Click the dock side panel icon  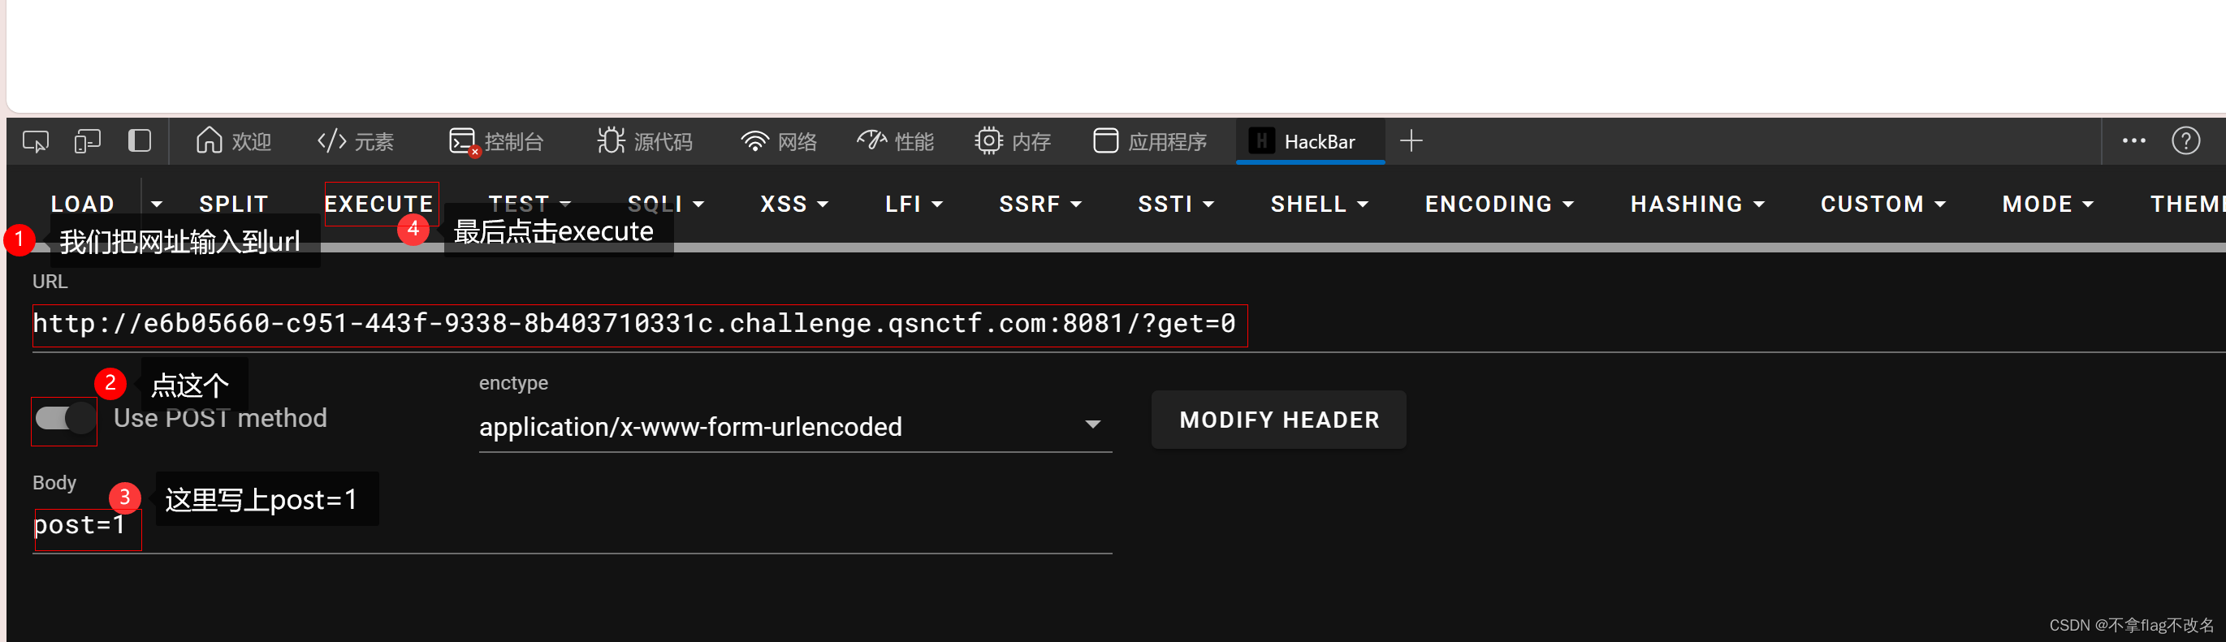tap(139, 141)
